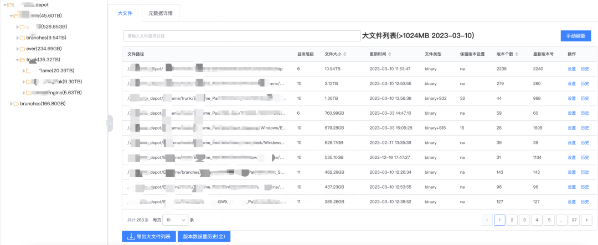Click the binary+S32 file type cell
The height and width of the screenshot is (245, 598).
click(436, 98)
